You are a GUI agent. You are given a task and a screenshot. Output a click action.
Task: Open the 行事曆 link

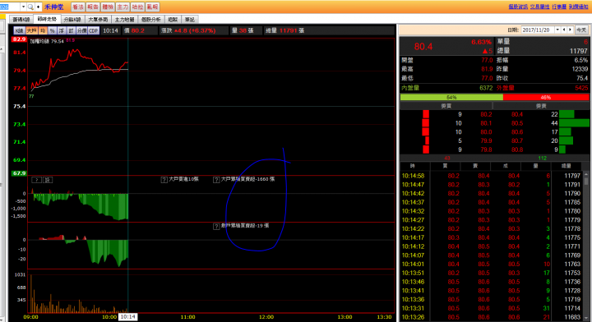[559, 7]
